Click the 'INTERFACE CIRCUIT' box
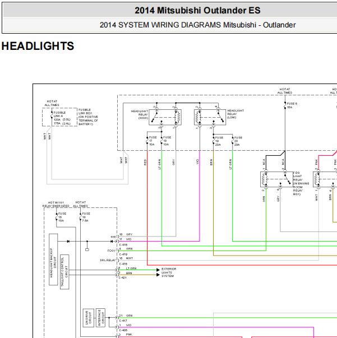 (x=101, y=318)
